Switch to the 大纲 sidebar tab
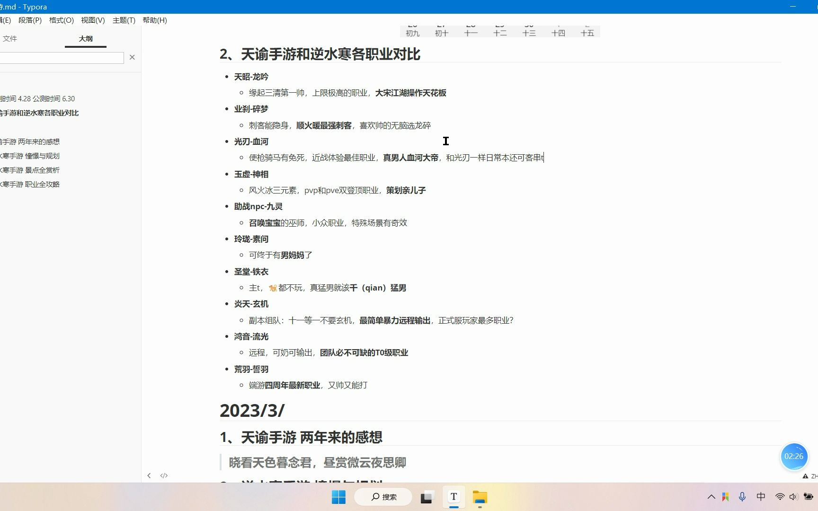The image size is (818, 511). 86,39
